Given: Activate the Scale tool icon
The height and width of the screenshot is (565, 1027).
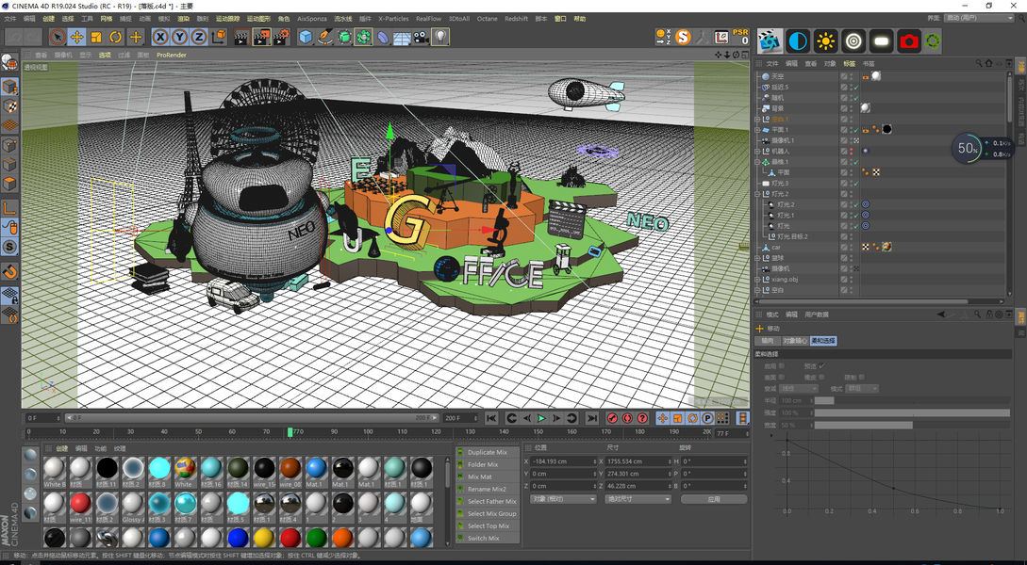Looking at the screenshot, I should tap(96, 37).
